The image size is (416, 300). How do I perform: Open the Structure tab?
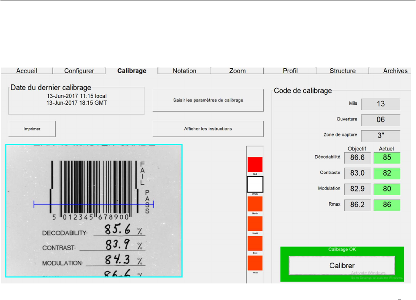pos(342,71)
